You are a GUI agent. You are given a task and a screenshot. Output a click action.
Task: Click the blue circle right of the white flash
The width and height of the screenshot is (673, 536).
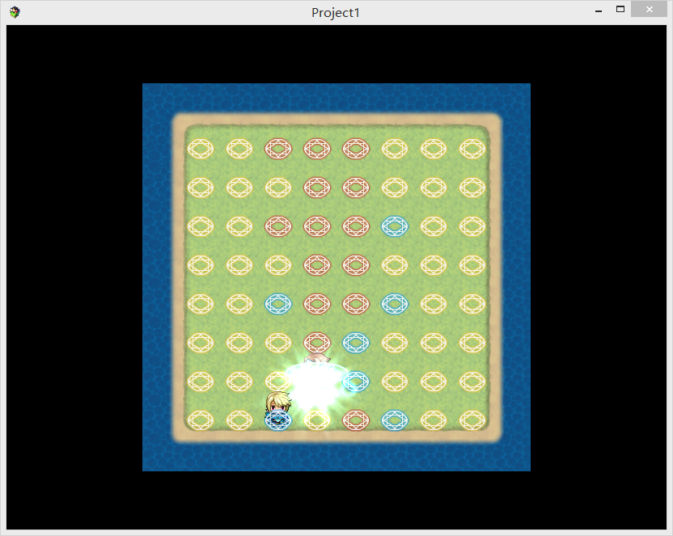(x=356, y=382)
